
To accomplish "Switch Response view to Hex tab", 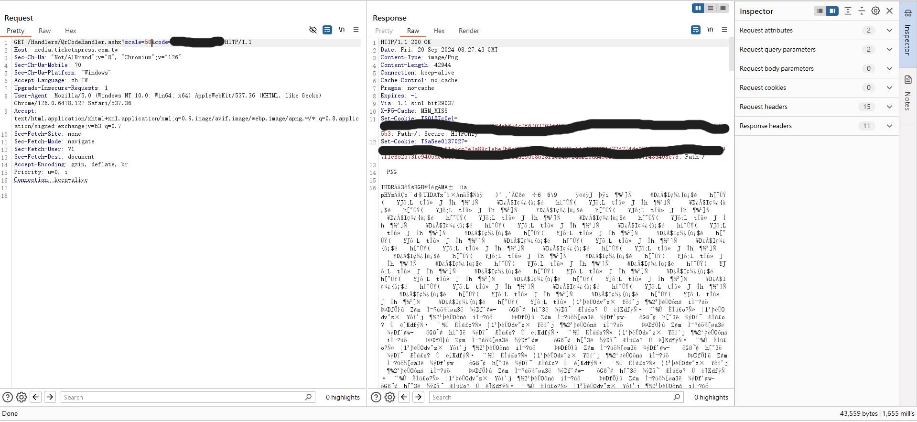I will (439, 31).
